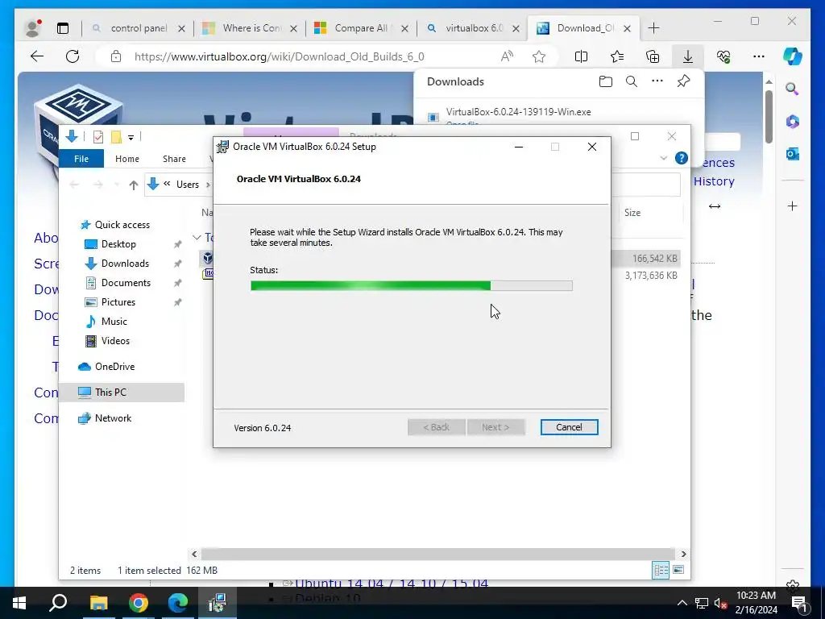The image size is (825, 619).
Task: Toggle the Downloads toolbar button
Action: point(688,56)
